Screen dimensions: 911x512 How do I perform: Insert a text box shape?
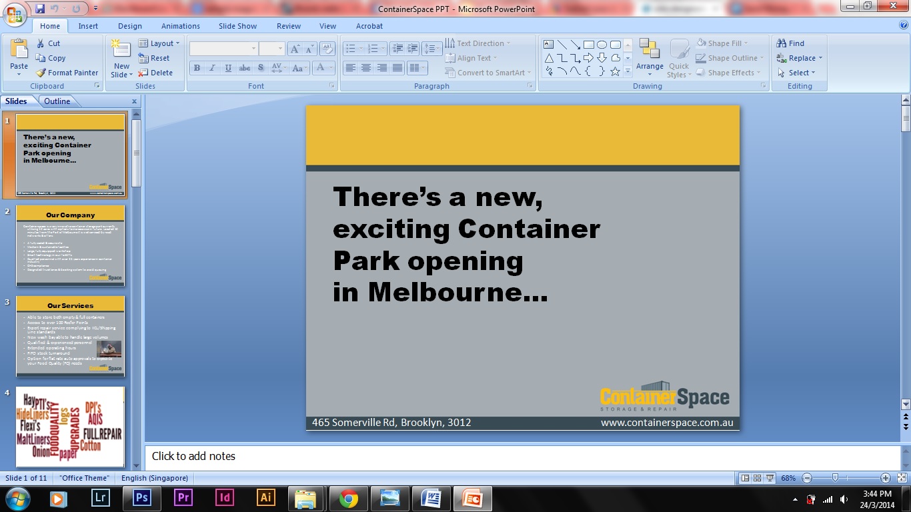coord(549,45)
